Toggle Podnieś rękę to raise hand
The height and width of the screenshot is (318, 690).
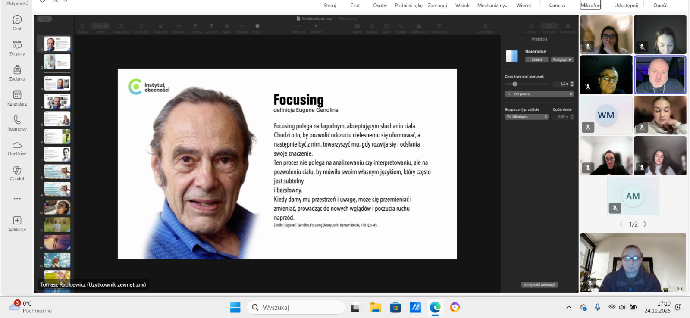pyautogui.click(x=408, y=5)
